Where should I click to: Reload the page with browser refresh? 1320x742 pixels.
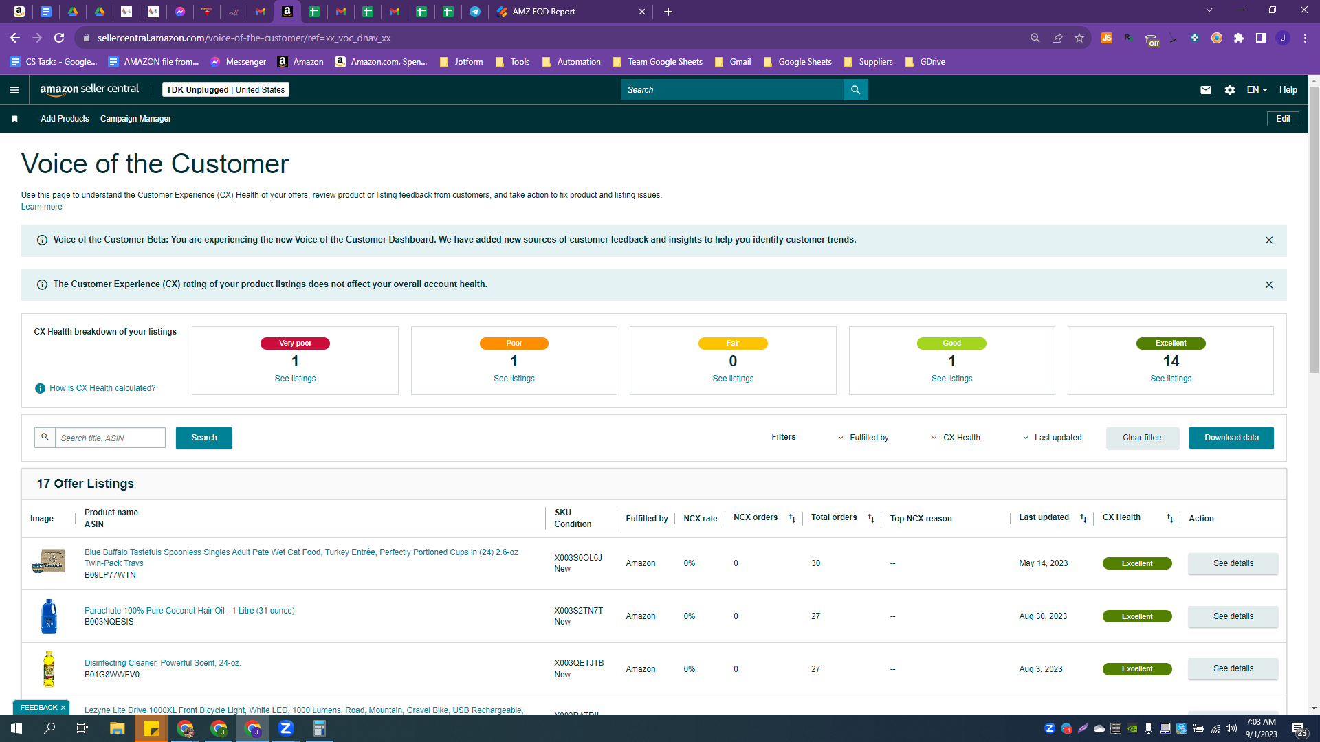[59, 38]
